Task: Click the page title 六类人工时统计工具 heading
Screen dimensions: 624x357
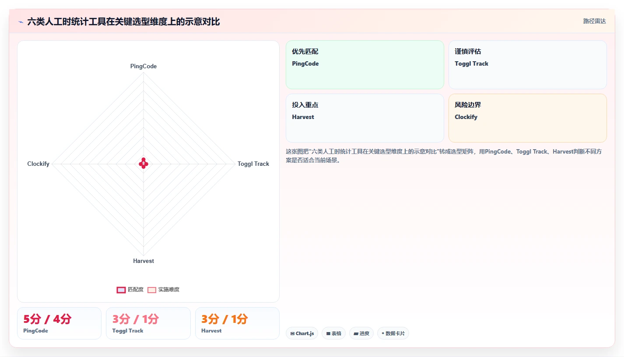Action: coord(123,21)
